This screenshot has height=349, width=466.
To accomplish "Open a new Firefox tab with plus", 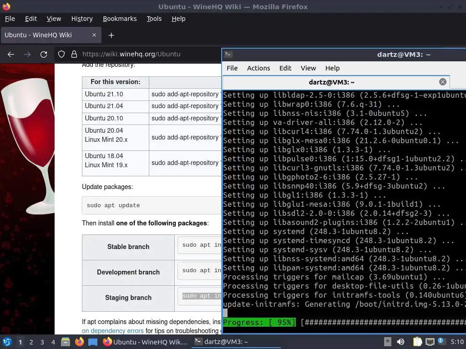I will [x=111, y=35].
